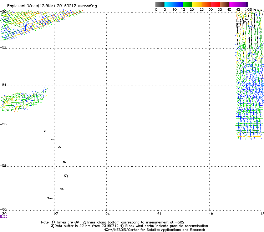The width and height of the screenshot is (264, 232).
Task: Click the legend scale label '25'
Action: [x=202, y=10]
